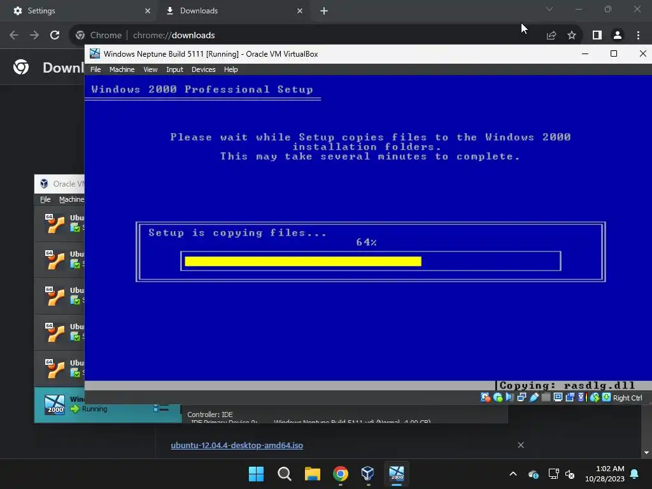Open the Chrome tab search chevron
The height and width of the screenshot is (489, 652).
[549, 9]
